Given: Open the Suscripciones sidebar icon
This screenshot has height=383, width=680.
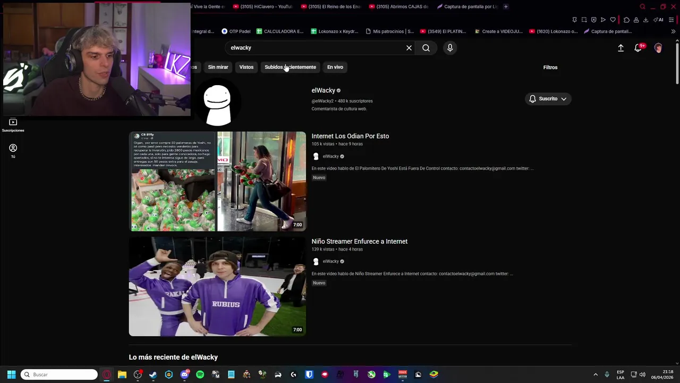Looking at the screenshot, I should (13, 125).
